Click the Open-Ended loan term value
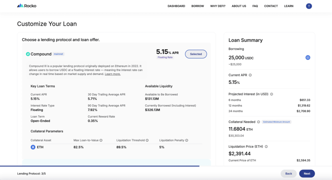Screen dimensions: 332x180 (x=40, y=121)
